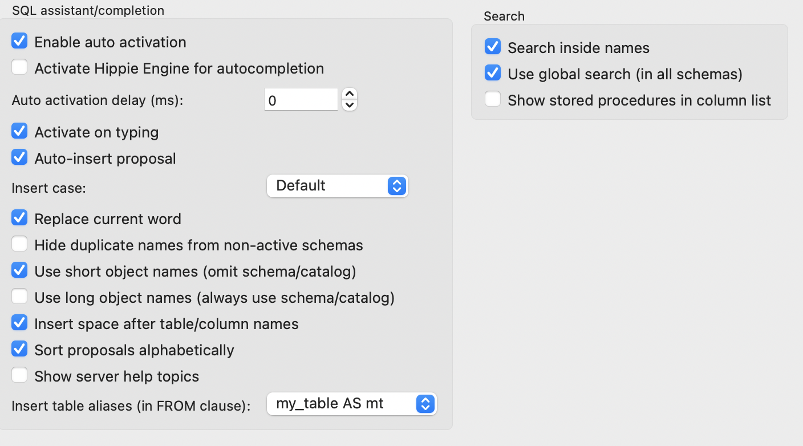The image size is (803, 446).
Task: Enable Use long object names option
Action: tap(19, 296)
